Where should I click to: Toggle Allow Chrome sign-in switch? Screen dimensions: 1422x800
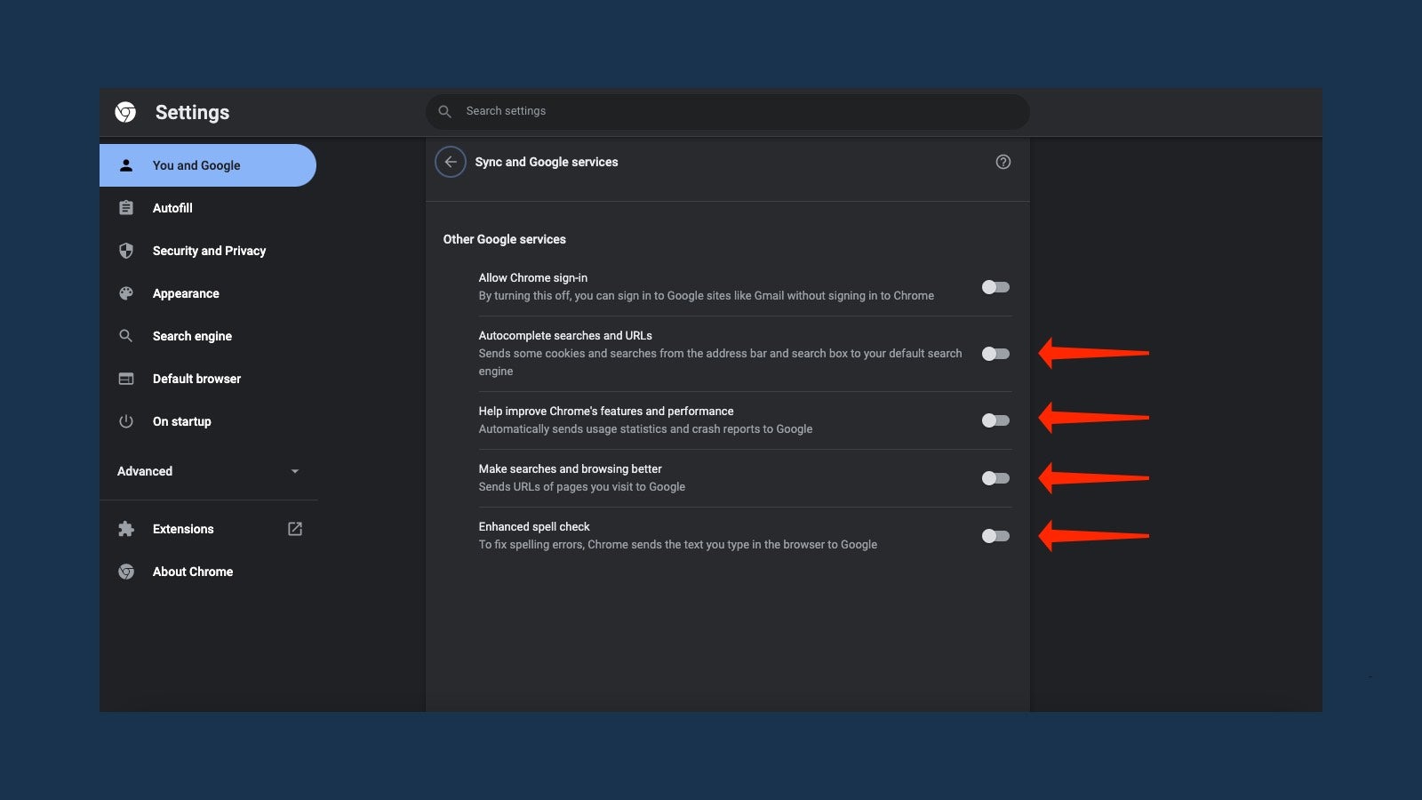point(995,287)
